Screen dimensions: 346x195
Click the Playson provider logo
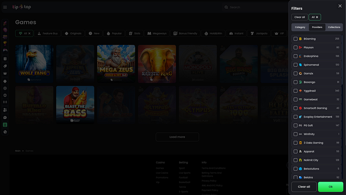click(x=300, y=48)
